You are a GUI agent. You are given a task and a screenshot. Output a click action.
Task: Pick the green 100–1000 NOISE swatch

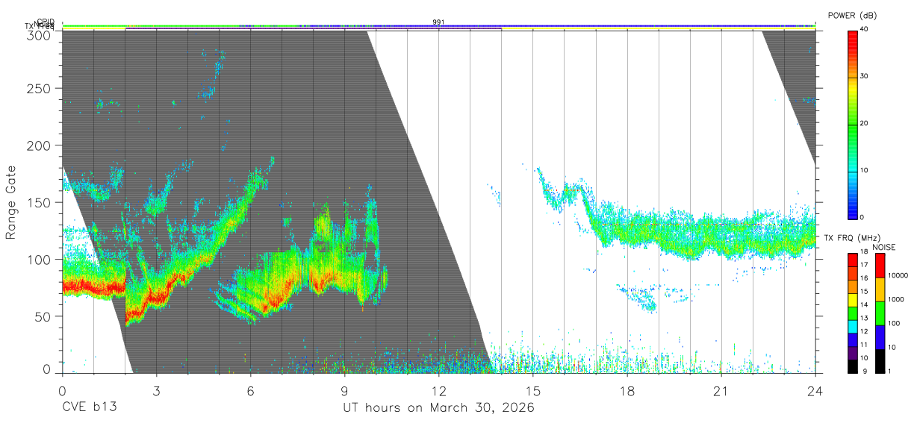pos(880,313)
